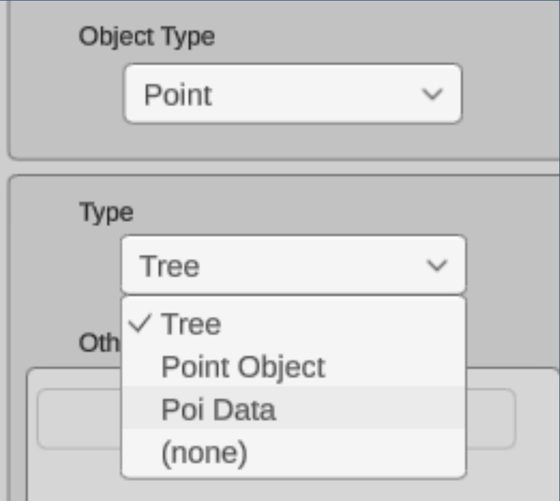Click the "Tree" text in the Type field
This screenshot has height=501, width=560.
(x=169, y=266)
